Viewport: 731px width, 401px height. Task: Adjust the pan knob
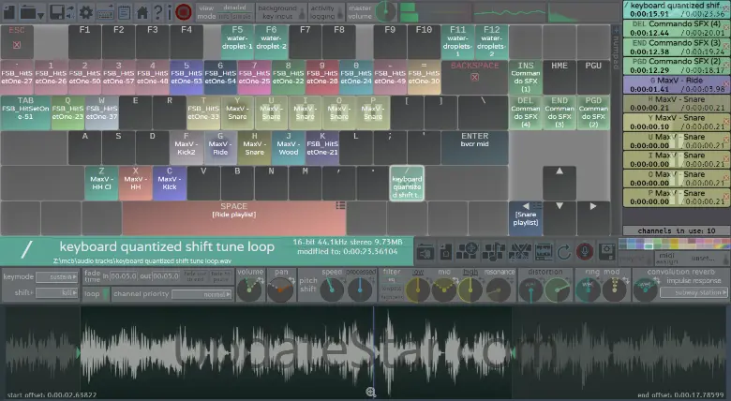[x=280, y=290]
